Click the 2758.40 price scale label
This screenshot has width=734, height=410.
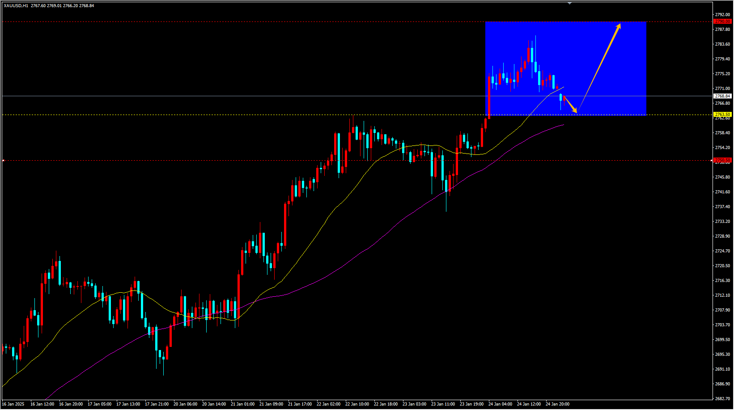[723, 133]
